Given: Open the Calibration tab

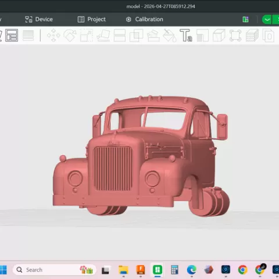Looking at the screenshot, I should [x=145, y=19].
